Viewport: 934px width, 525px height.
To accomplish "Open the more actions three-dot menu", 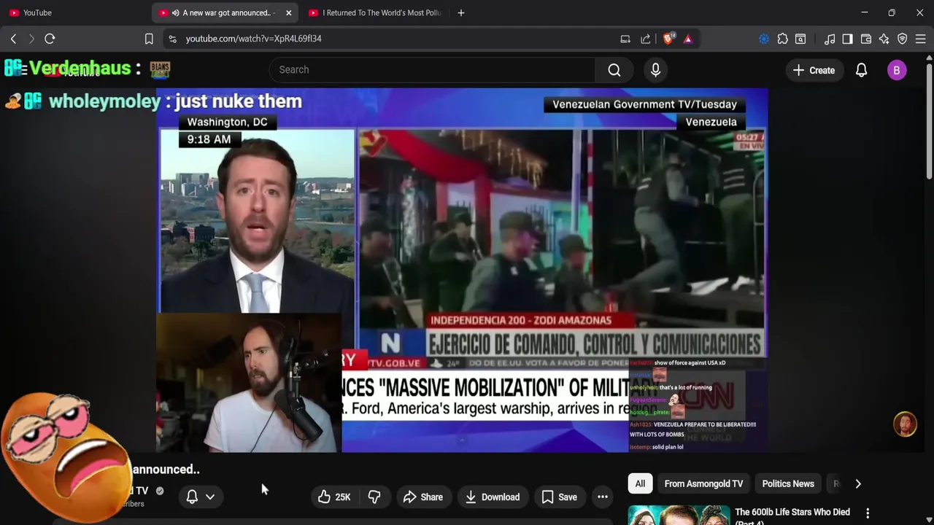I will 603,497.
